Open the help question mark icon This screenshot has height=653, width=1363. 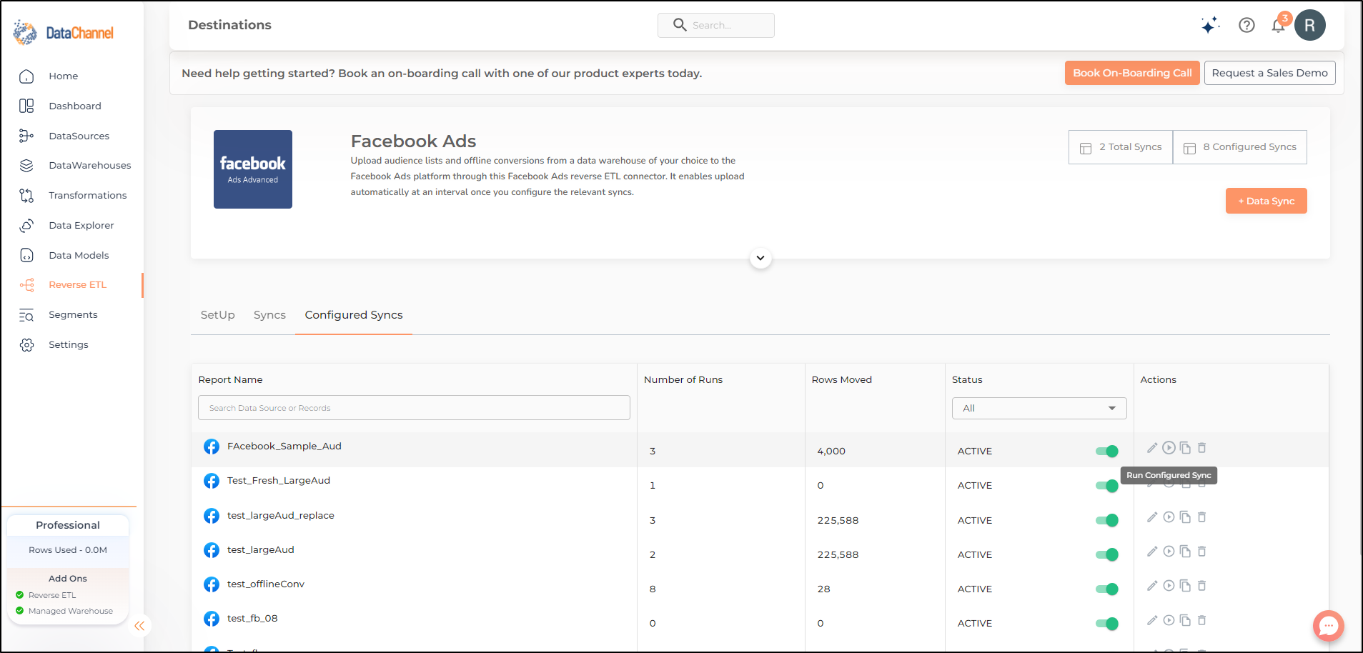point(1246,26)
